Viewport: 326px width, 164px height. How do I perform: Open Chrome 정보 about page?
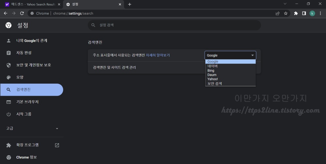[32, 157]
